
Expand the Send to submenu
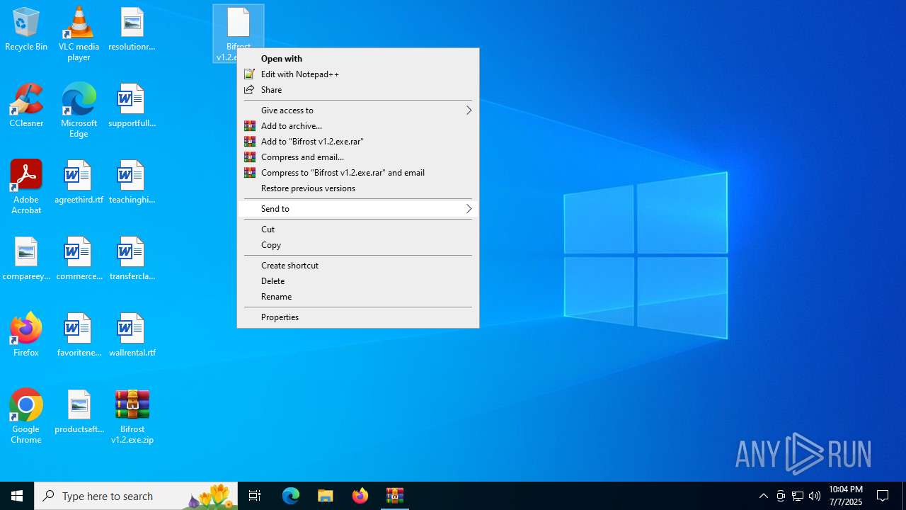coord(357,209)
